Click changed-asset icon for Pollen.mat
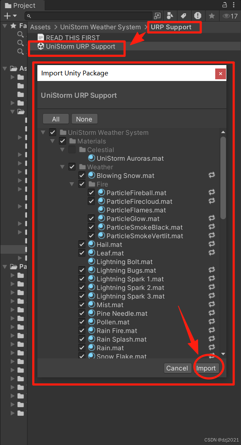Image resolution: width=241 pixels, height=445 pixels. (x=212, y=321)
